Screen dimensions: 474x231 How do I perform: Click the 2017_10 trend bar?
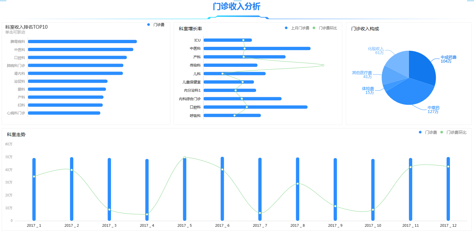[x=373, y=190]
